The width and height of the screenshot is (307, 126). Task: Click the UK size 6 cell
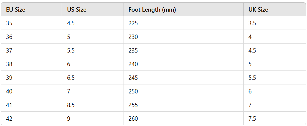tap(274, 91)
